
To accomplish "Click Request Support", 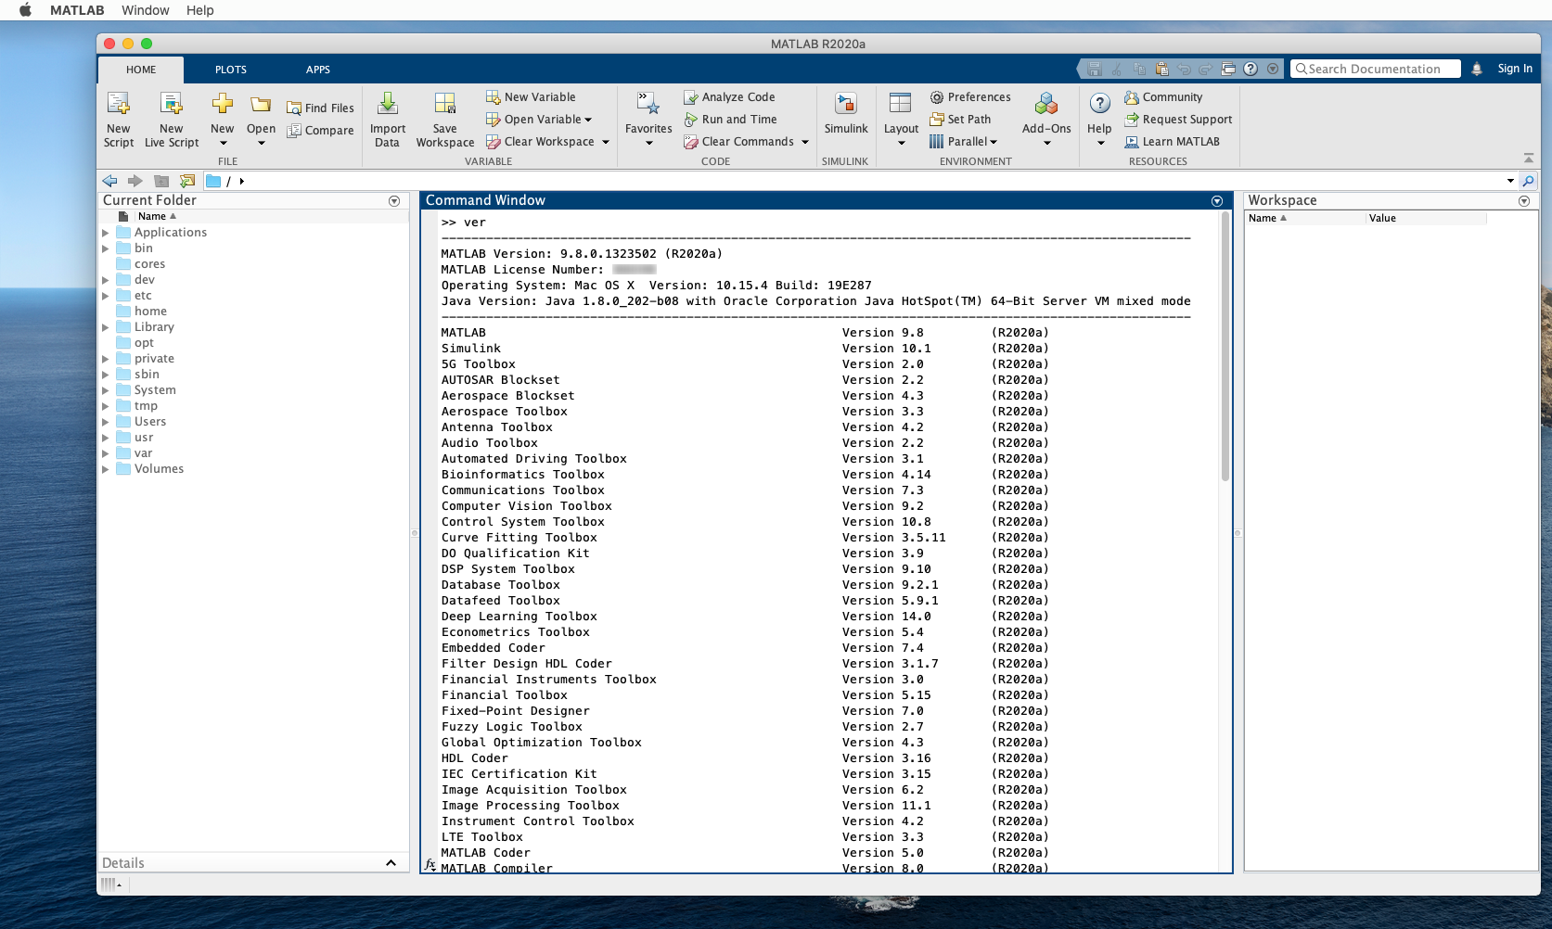I will pos(1178,120).
